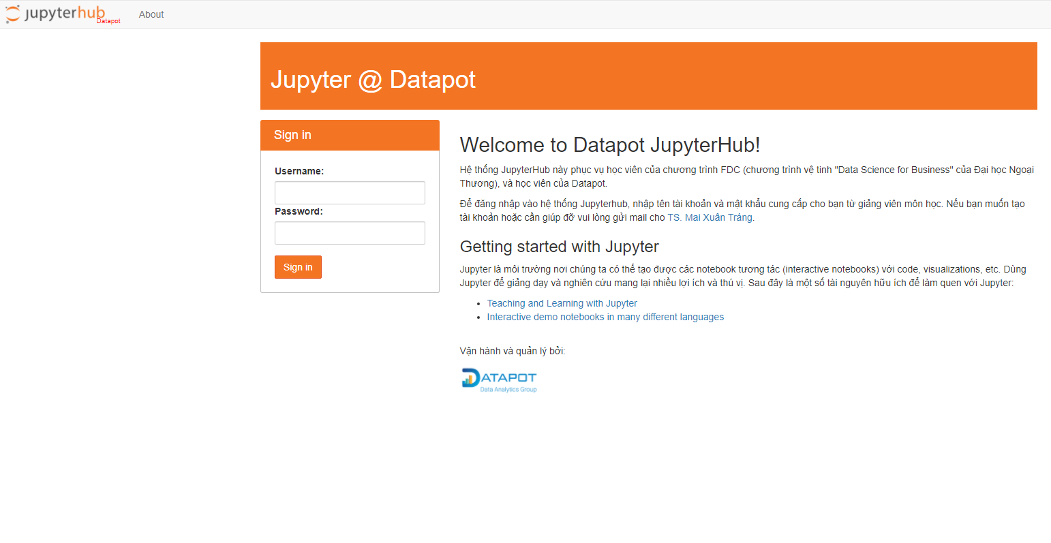Viewport: 1051px width, 543px height.
Task: Click the Welcome to Datapot JupyterHub! heading
Action: click(610, 145)
